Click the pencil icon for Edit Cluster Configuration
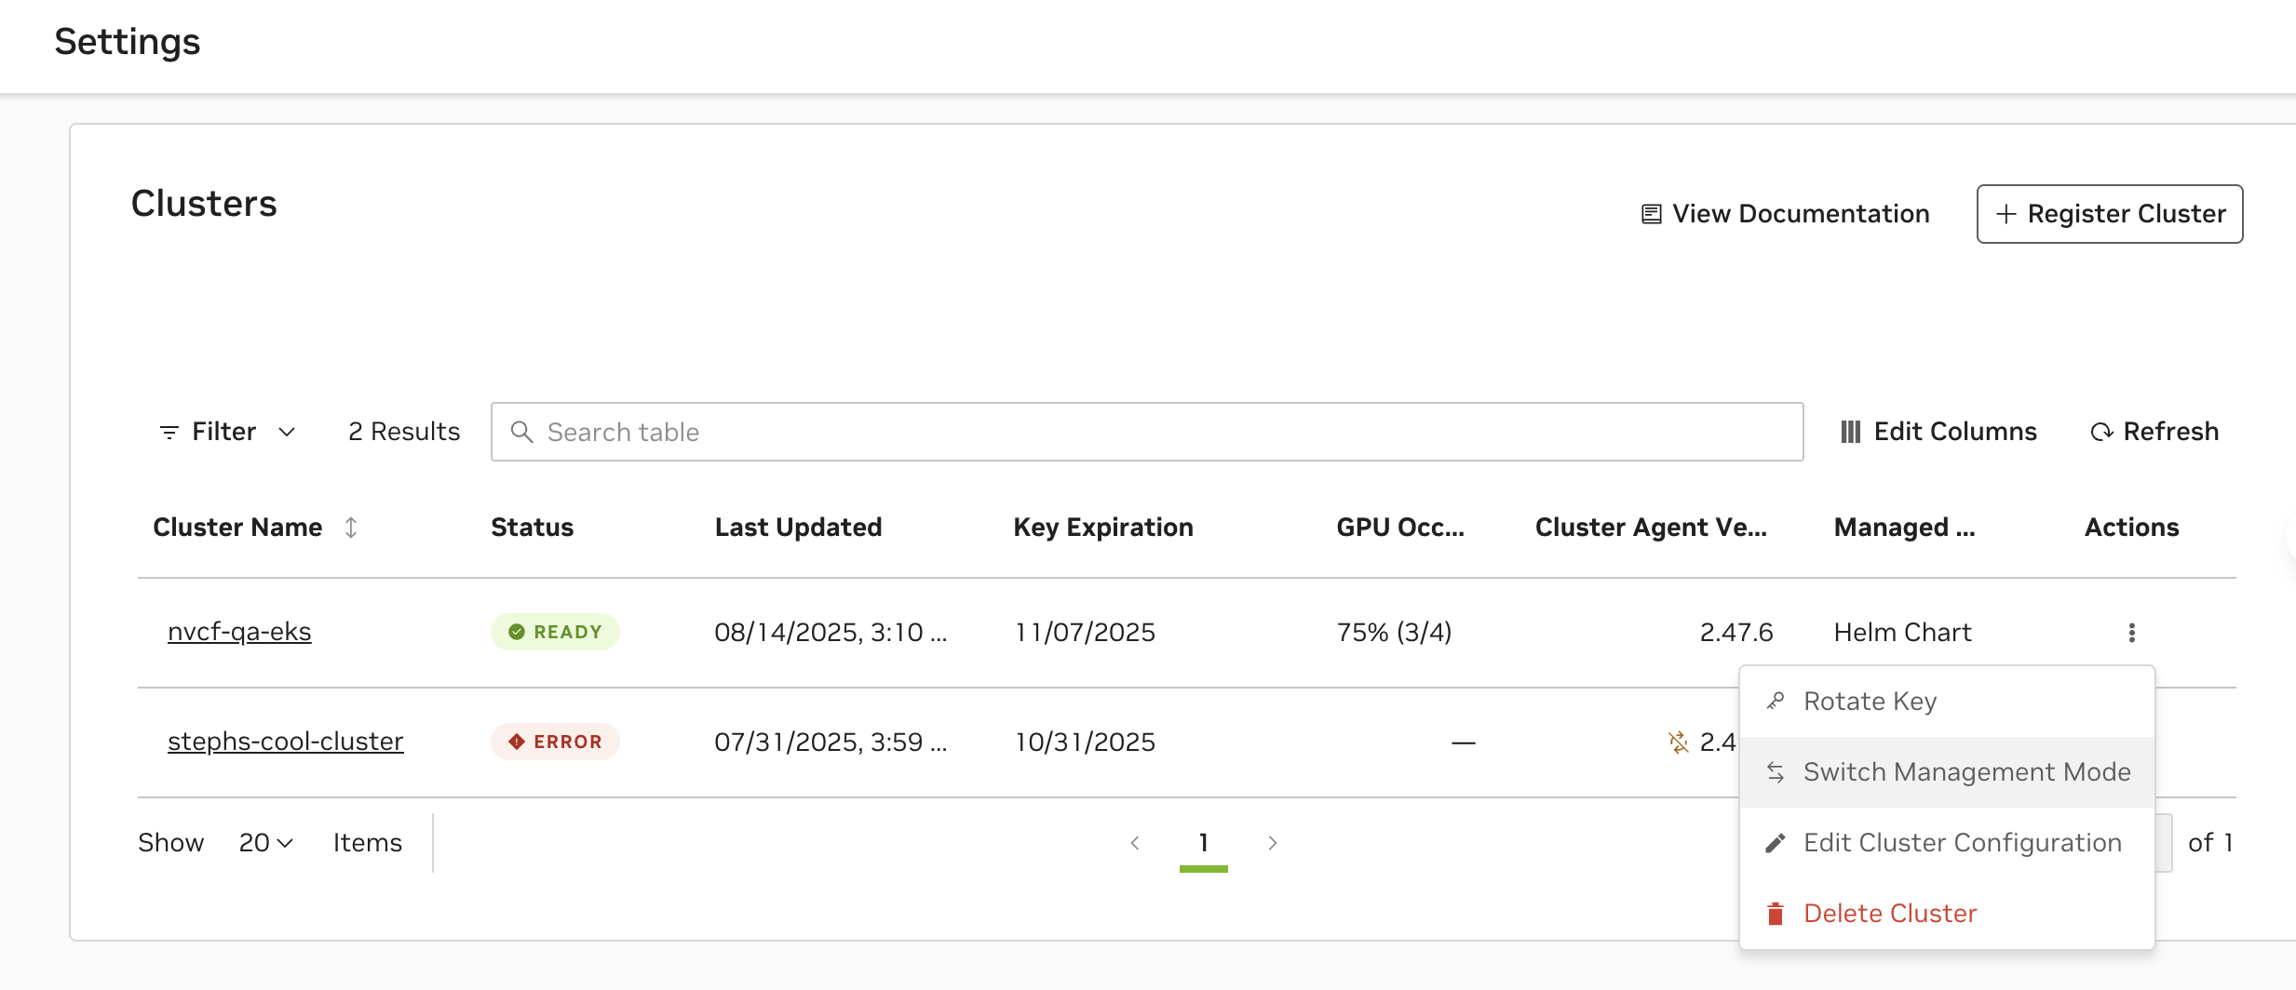2296x990 pixels. pos(1776,843)
